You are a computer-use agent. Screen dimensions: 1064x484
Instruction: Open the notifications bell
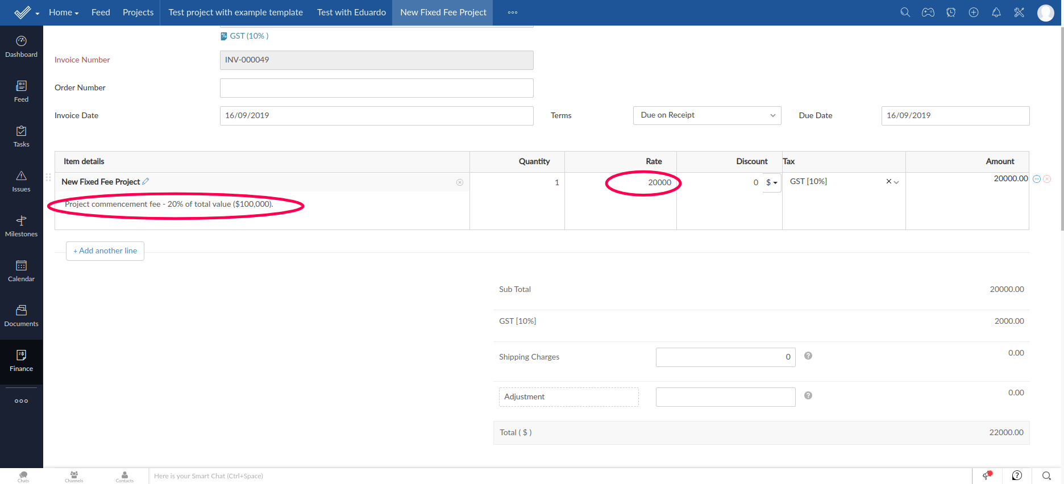996,12
